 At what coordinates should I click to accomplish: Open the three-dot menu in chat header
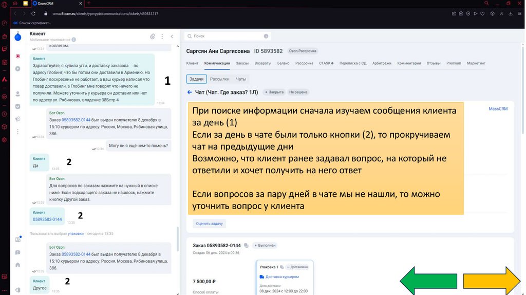[162, 36]
